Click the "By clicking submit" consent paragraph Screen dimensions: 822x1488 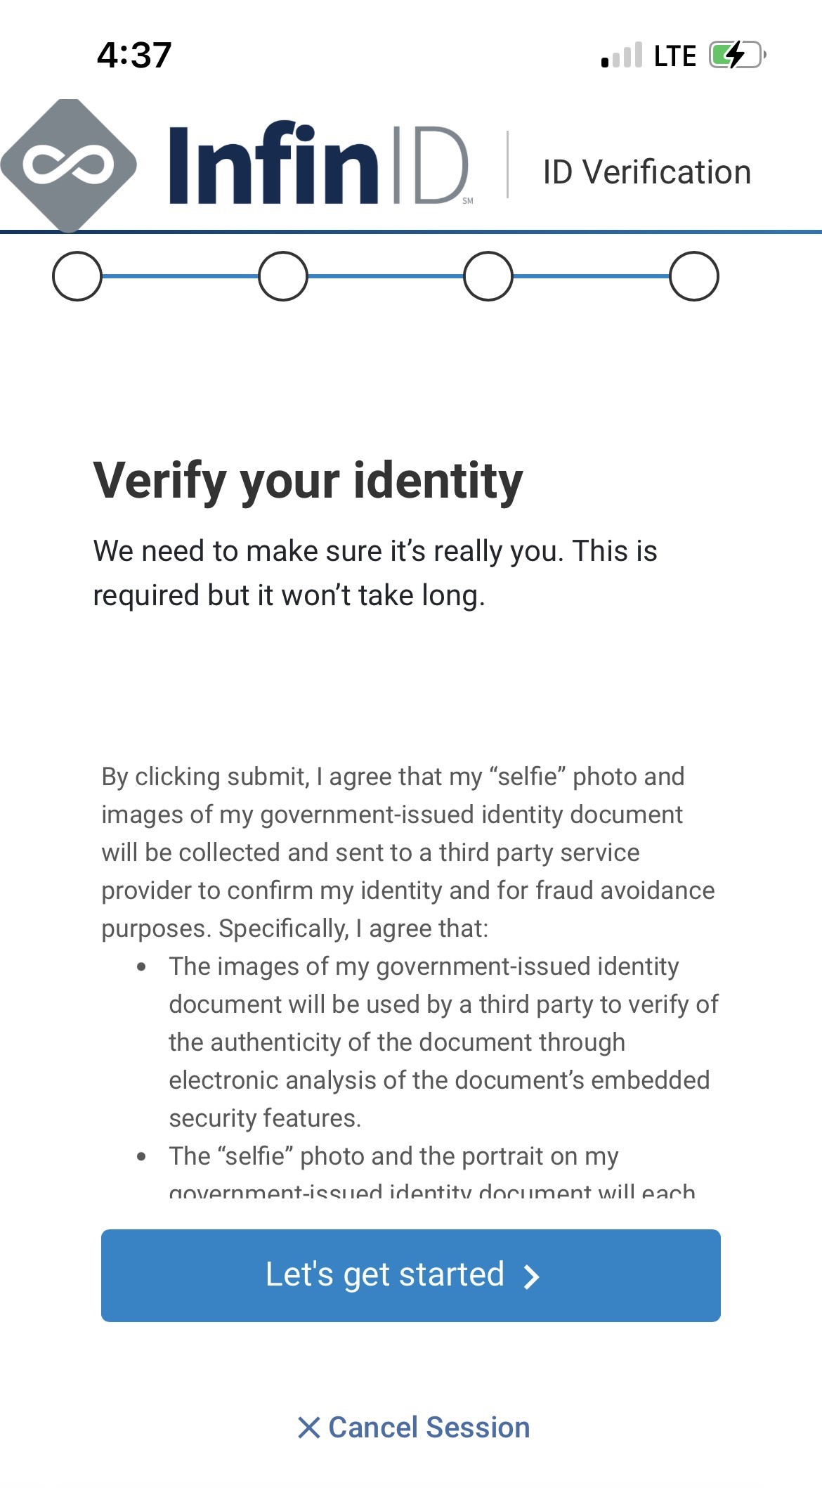407,852
